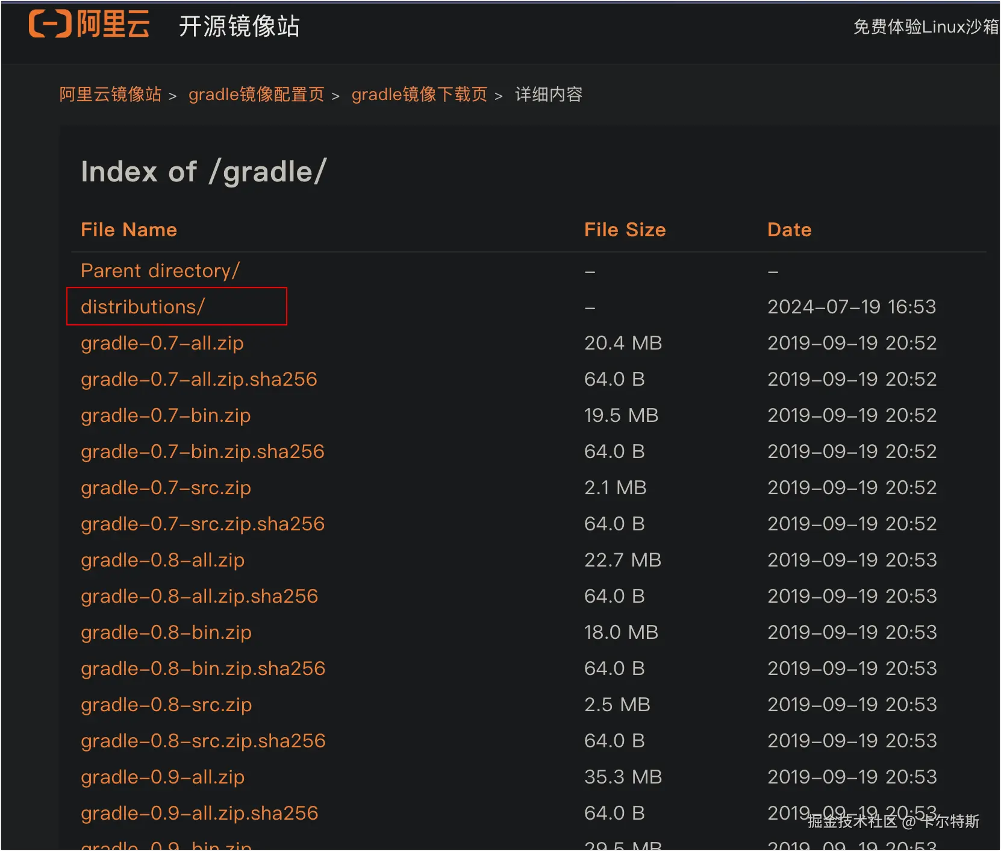Download gradle-0.9-all.zip
This screenshot has width=1001, height=851.
coord(163,777)
